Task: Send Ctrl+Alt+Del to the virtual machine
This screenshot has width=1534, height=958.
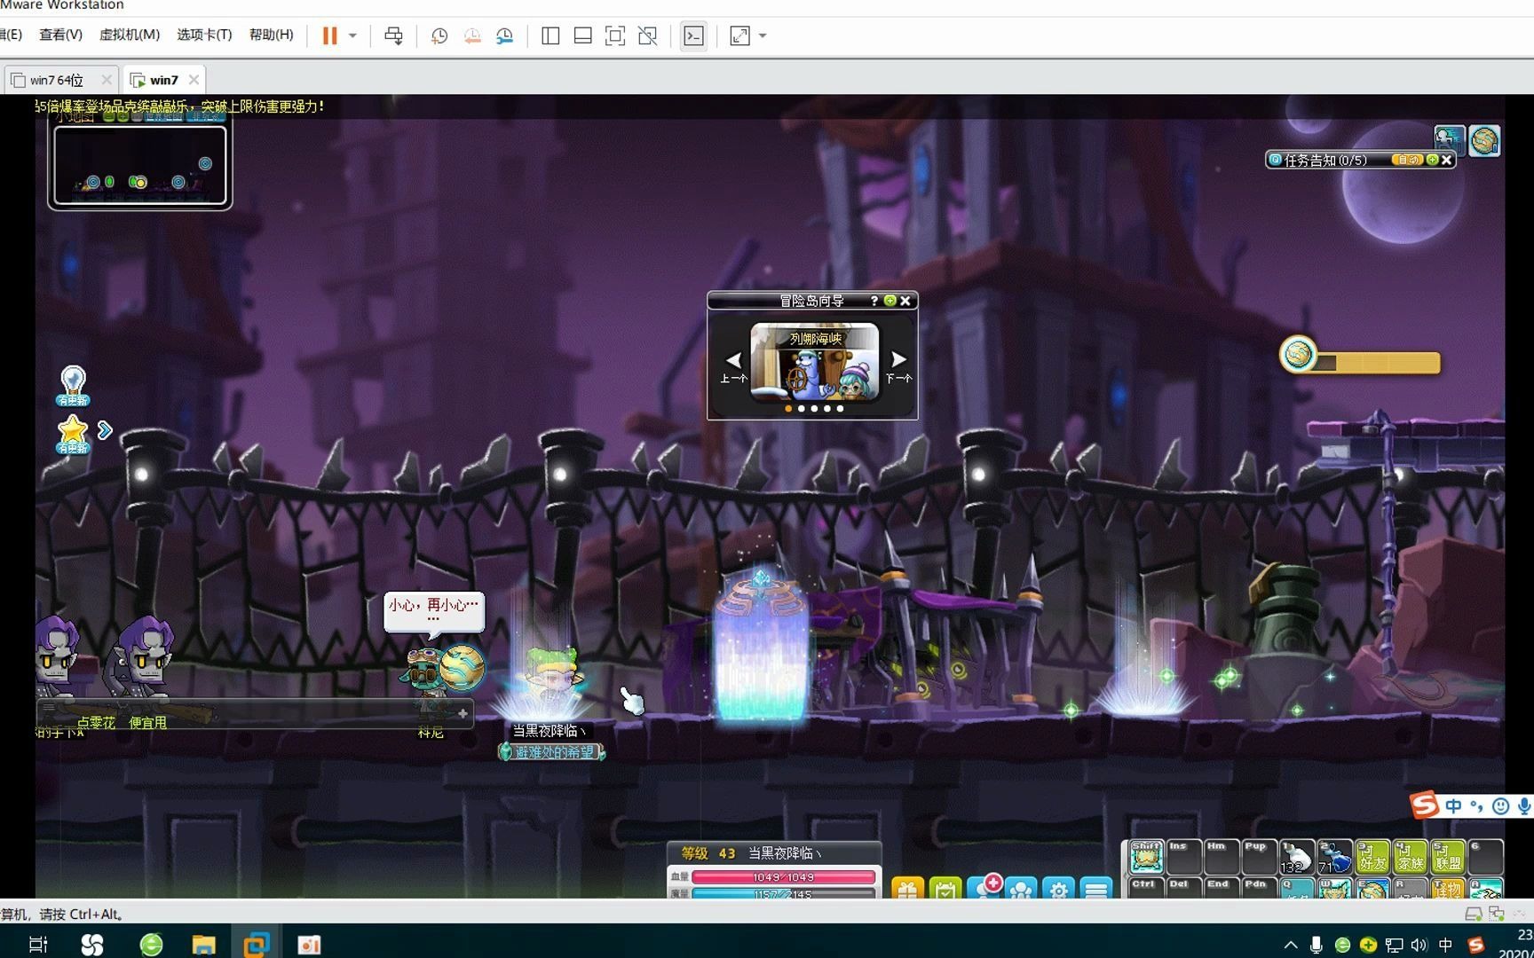Action: tap(393, 35)
